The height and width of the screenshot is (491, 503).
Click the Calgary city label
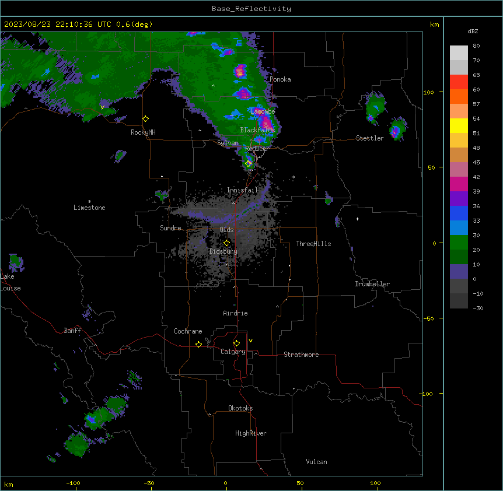click(233, 352)
